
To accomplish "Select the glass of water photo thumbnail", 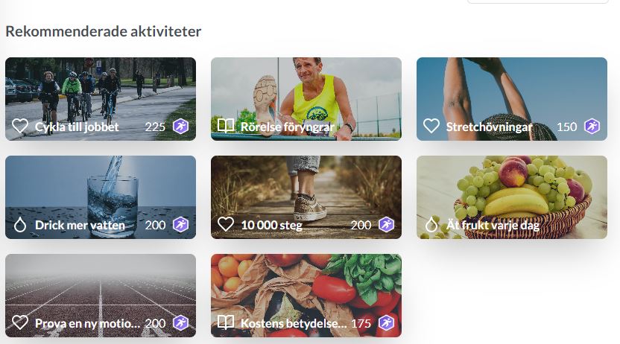I will pyautogui.click(x=101, y=197).
